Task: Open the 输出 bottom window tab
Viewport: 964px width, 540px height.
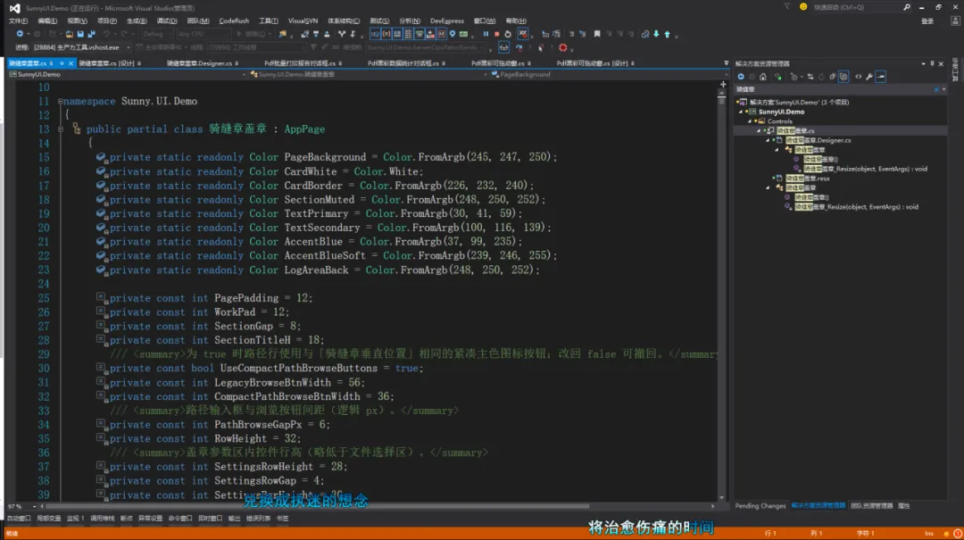Action: (x=234, y=519)
